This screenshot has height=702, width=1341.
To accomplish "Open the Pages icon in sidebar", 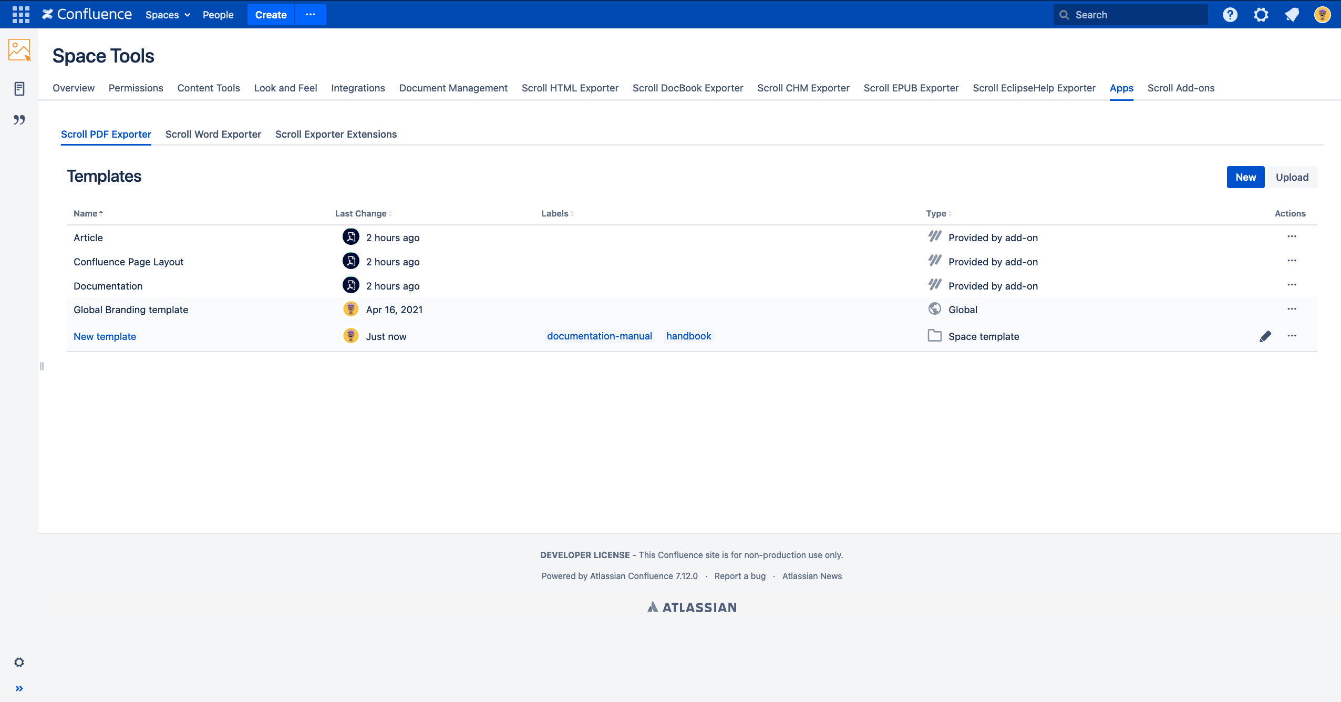I will (x=19, y=89).
